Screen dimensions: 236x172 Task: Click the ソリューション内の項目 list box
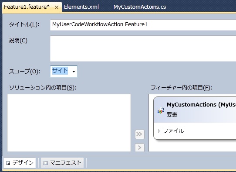click(69, 123)
